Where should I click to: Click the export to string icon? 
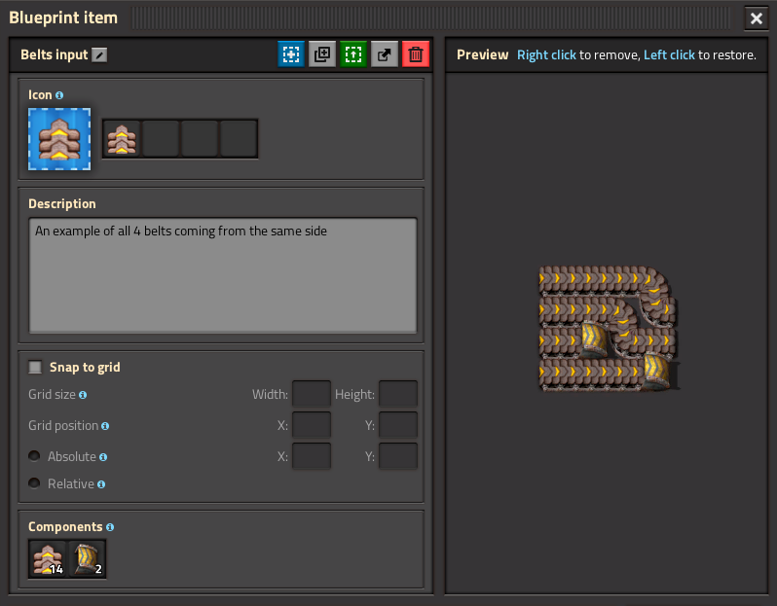385,54
